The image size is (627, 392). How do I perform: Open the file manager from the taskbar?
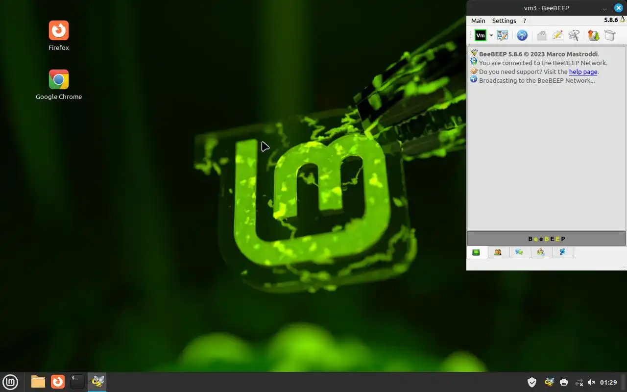(x=38, y=382)
